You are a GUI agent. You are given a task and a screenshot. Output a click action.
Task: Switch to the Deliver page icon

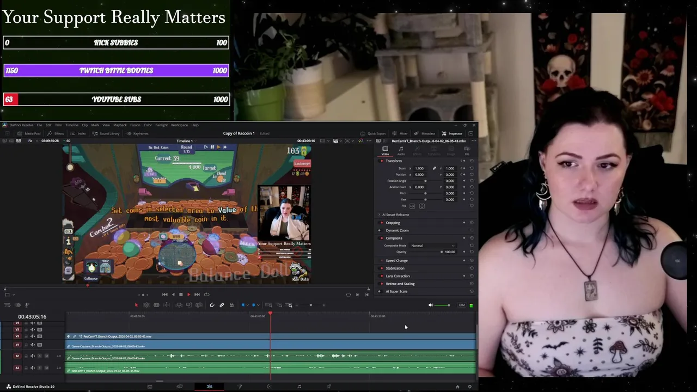point(329,387)
